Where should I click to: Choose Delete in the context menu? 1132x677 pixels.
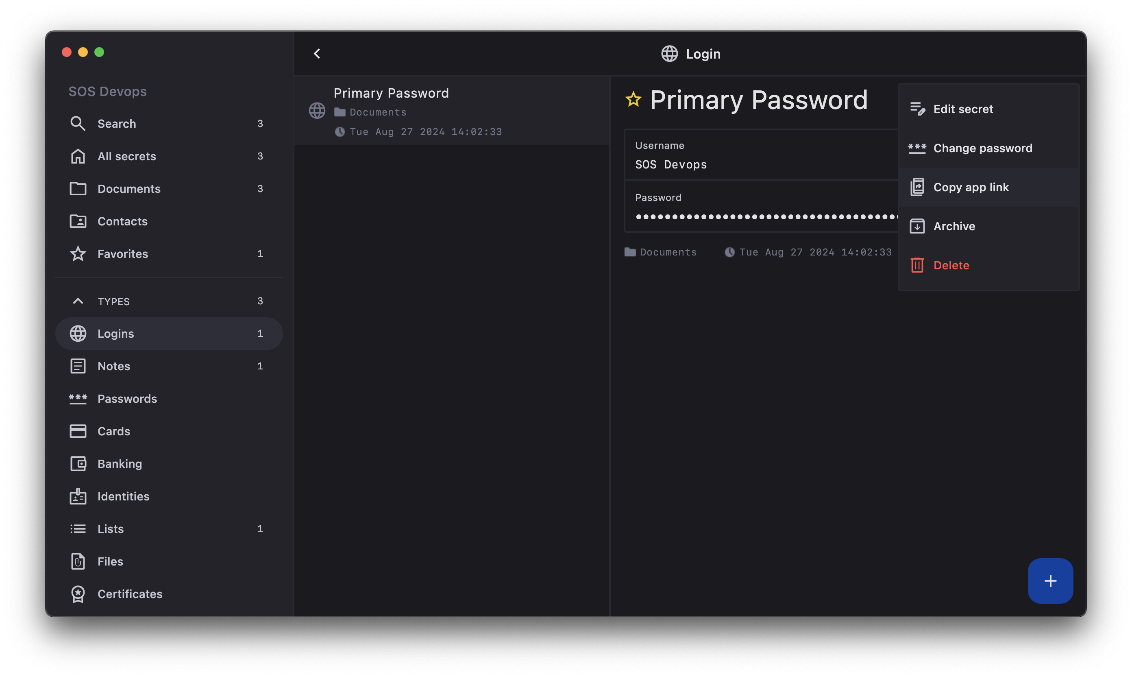[x=988, y=265]
